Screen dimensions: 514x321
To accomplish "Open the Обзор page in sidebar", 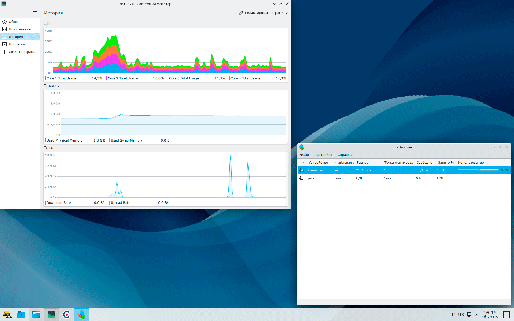I will coord(14,22).
